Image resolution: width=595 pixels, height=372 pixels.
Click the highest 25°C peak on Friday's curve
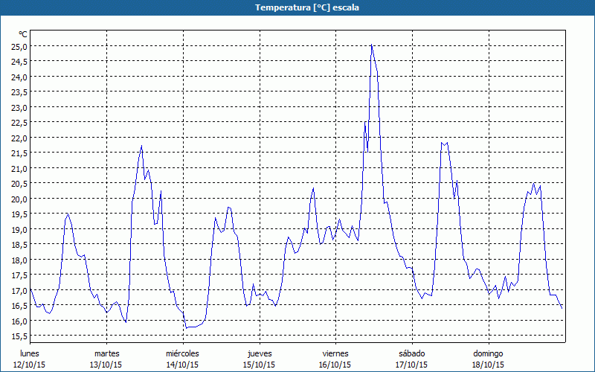[371, 45]
